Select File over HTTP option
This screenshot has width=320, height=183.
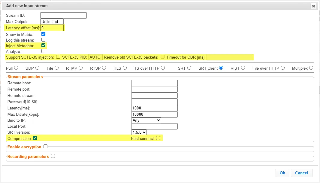[x=283, y=68]
